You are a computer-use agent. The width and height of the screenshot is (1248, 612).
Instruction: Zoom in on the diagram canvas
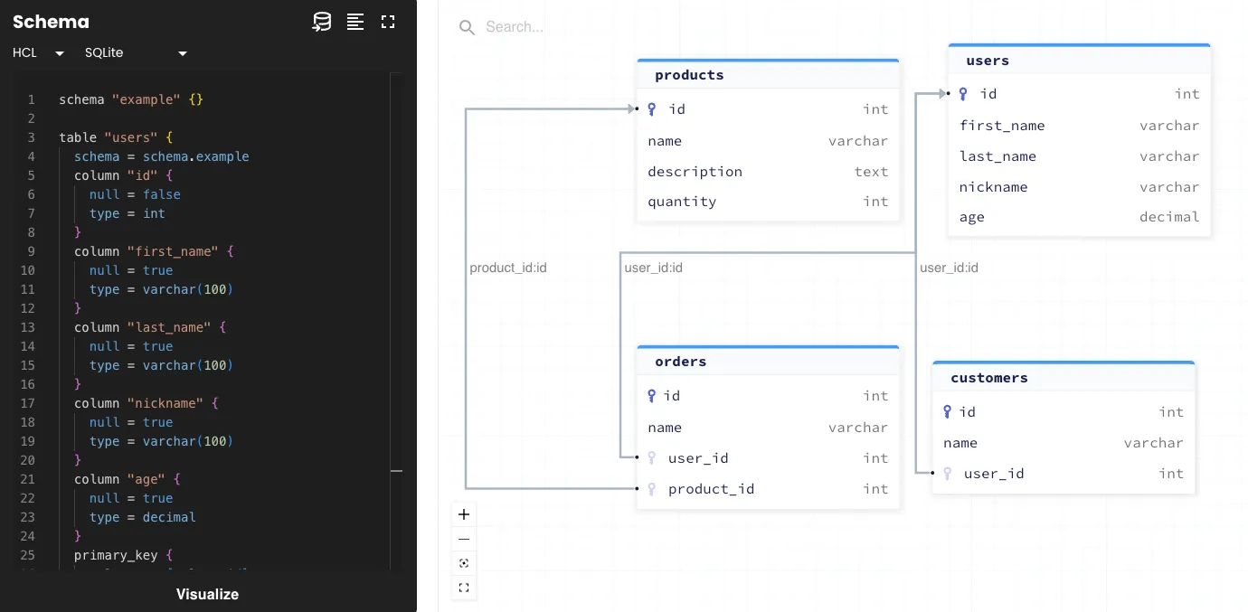464,514
